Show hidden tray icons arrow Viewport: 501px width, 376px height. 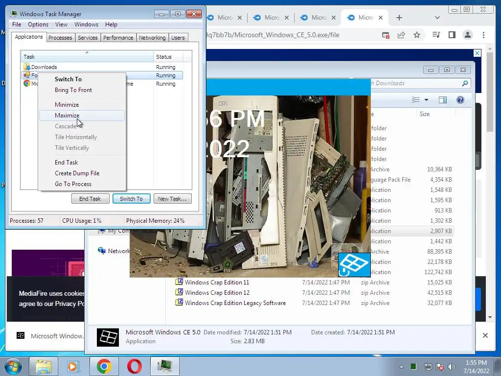pos(401,367)
